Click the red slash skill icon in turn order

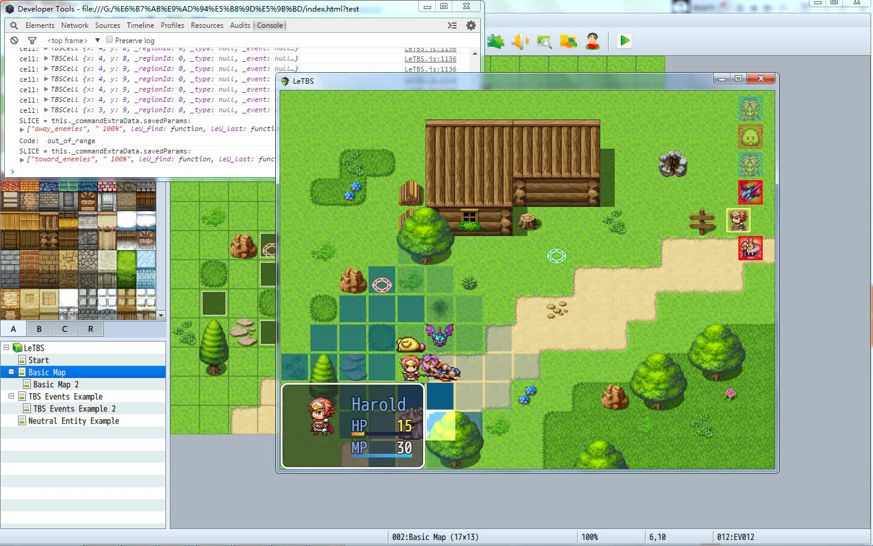click(751, 192)
